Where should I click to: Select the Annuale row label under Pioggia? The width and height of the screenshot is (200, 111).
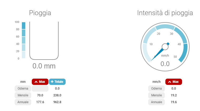23,102
